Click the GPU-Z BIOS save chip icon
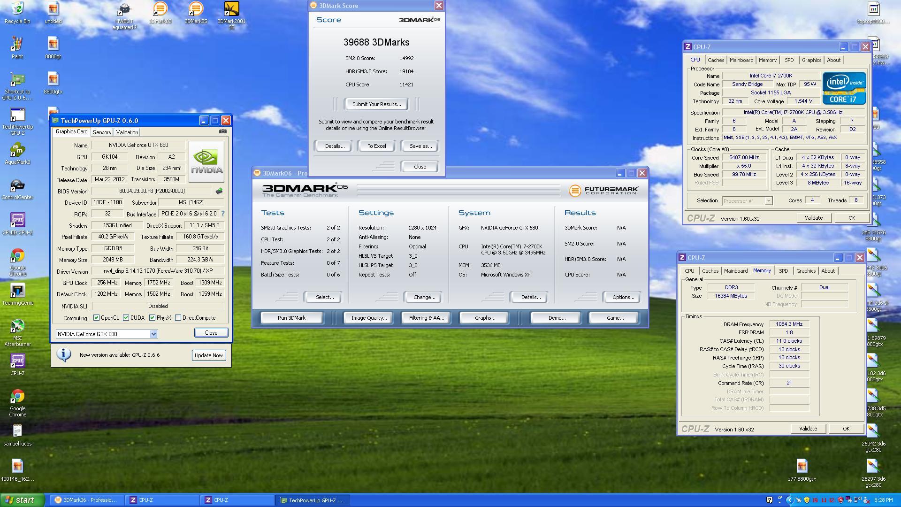This screenshot has height=507, width=901. [219, 191]
